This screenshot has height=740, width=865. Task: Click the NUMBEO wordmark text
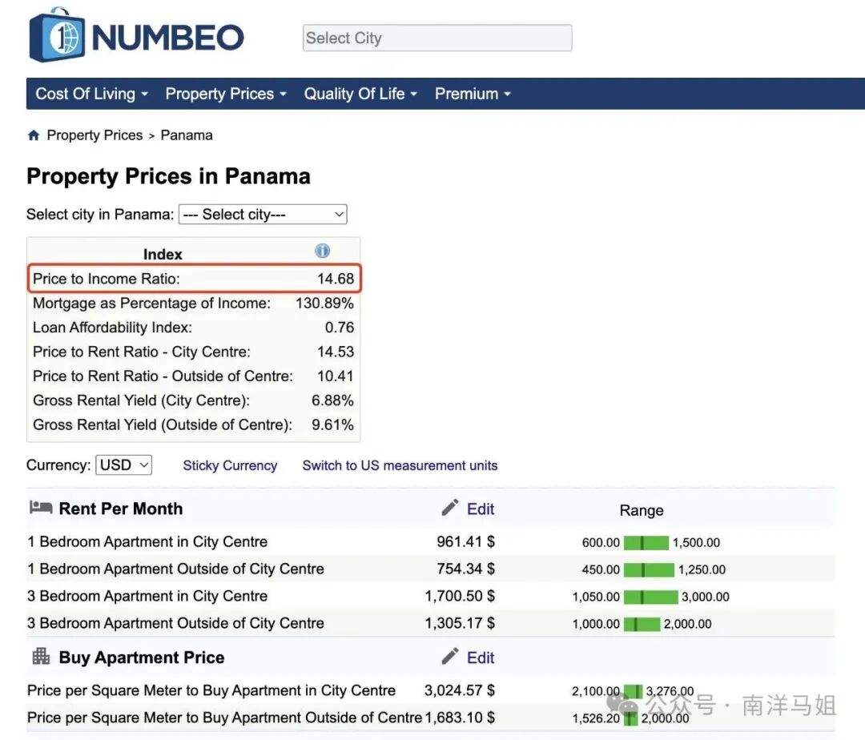click(167, 38)
